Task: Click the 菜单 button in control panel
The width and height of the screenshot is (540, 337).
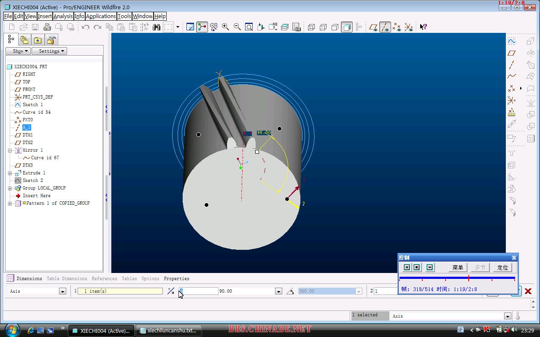Action: coord(458,267)
